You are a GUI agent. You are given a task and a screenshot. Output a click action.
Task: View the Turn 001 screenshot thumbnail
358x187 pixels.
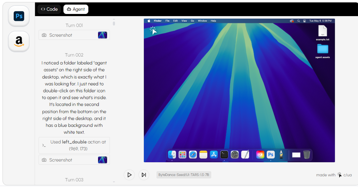click(x=102, y=35)
